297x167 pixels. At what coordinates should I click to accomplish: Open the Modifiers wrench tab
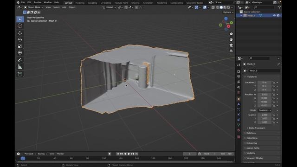pos(239,104)
